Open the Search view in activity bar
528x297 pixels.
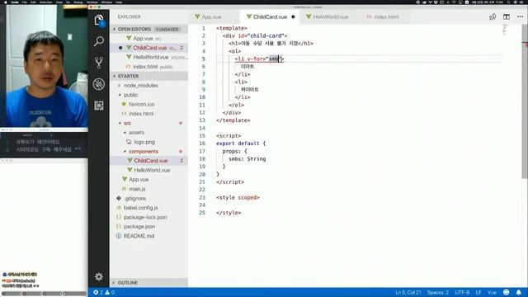pos(99,41)
